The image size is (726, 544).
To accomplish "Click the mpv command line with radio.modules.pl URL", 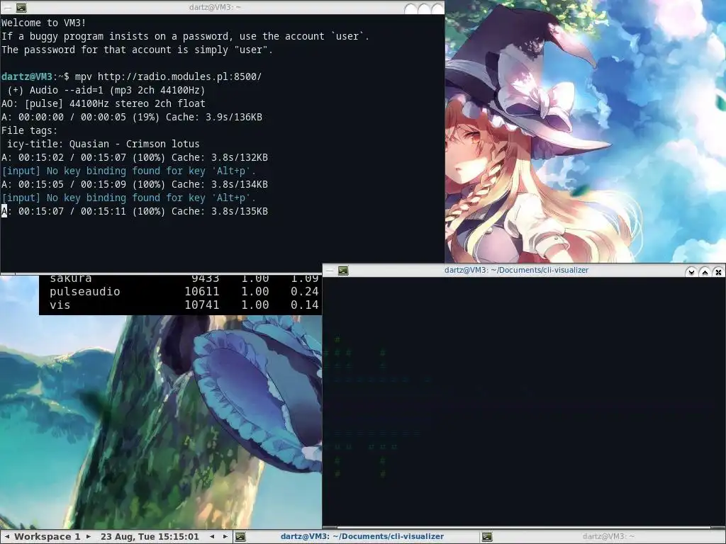I will (131, 76).
